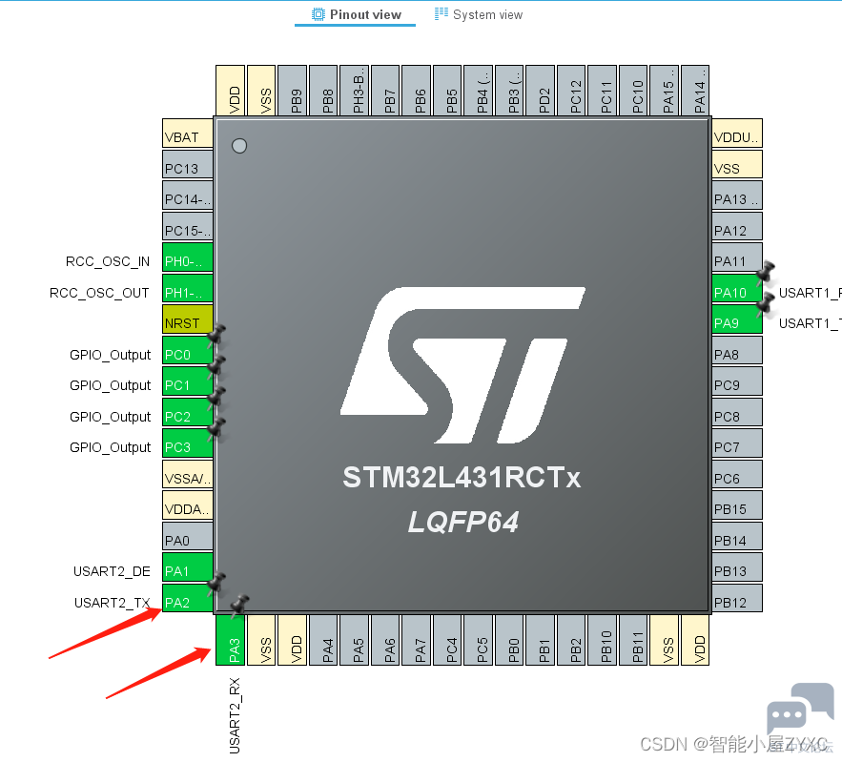The image size is (842, 762).
Task: Click the PA7 pin
Action: point(416,640)
